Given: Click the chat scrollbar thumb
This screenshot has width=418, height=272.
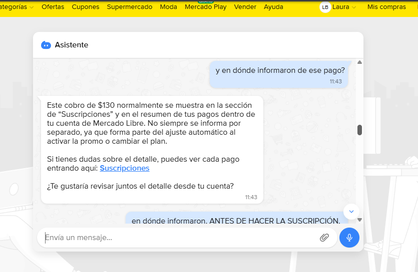Looking at the screenshot, I should [359, 130].
